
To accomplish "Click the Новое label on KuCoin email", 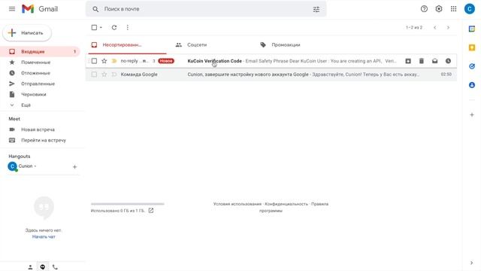I will [x=166, y=61].
